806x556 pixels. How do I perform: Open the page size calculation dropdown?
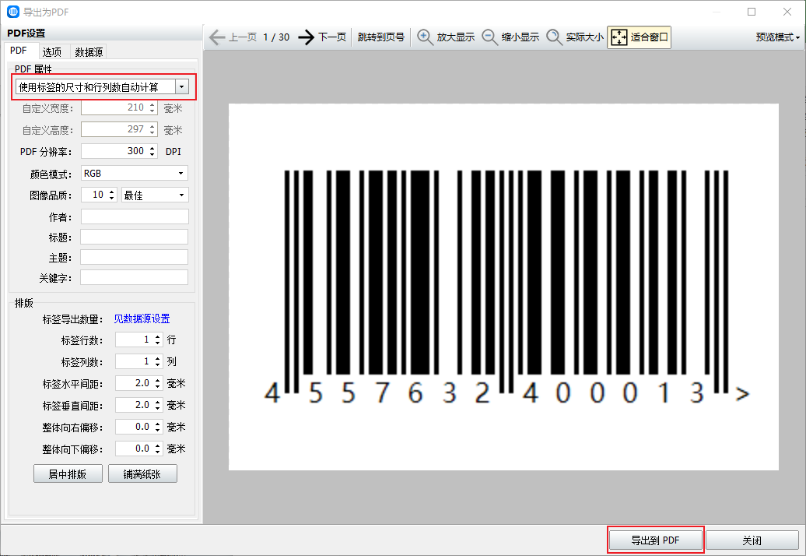181,87
